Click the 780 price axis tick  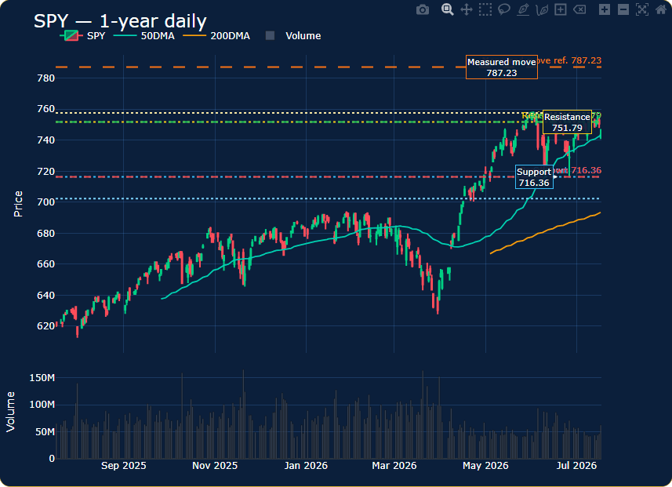point(45,78)
